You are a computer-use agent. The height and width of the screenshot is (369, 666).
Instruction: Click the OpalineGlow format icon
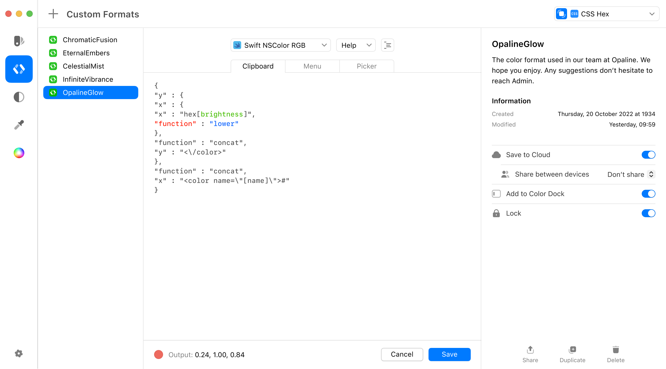53,93
